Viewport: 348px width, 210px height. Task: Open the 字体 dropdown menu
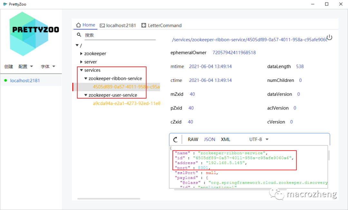[x=48, y=66]
